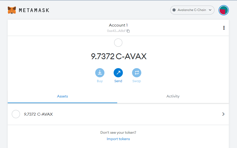Click the Send arrow button

pyautogui.click(x=118, y=73)
